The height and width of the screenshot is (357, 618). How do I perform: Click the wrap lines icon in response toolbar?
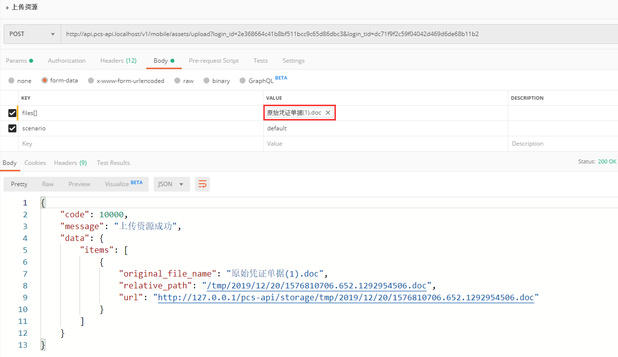(203, 184)
